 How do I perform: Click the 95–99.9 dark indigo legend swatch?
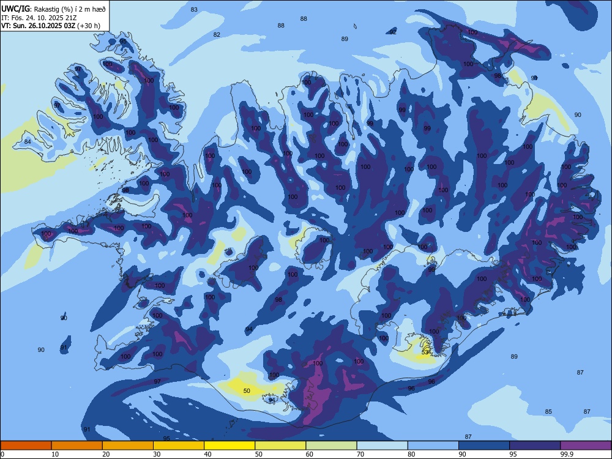click(x=535, y=446)
